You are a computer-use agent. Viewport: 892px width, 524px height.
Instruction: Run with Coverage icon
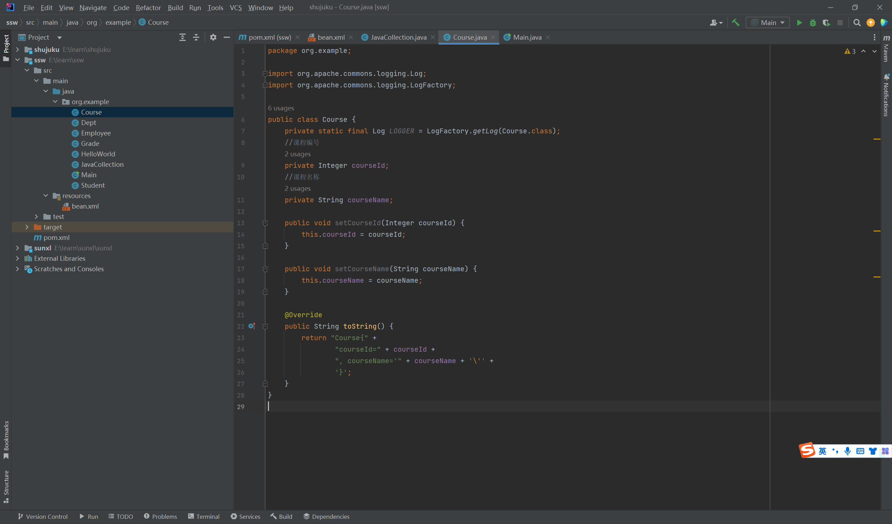pos(826,23)
